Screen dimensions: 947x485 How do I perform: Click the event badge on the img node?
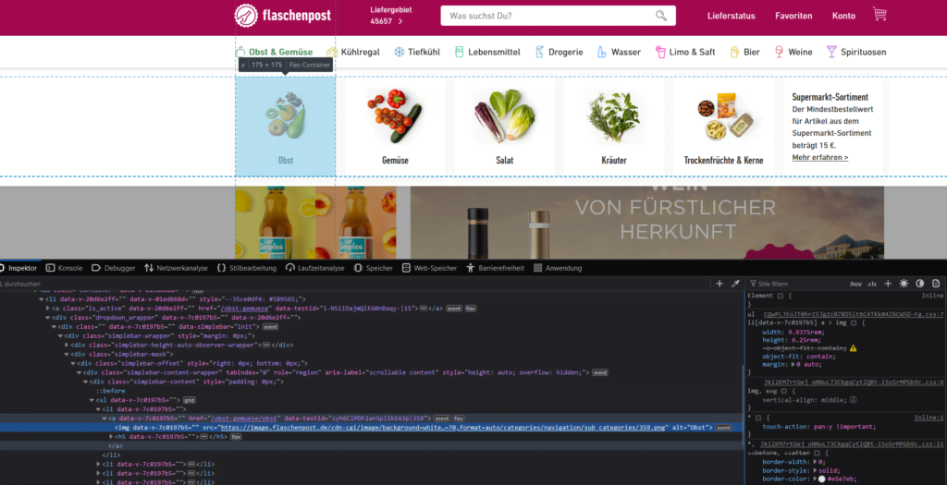723,428
